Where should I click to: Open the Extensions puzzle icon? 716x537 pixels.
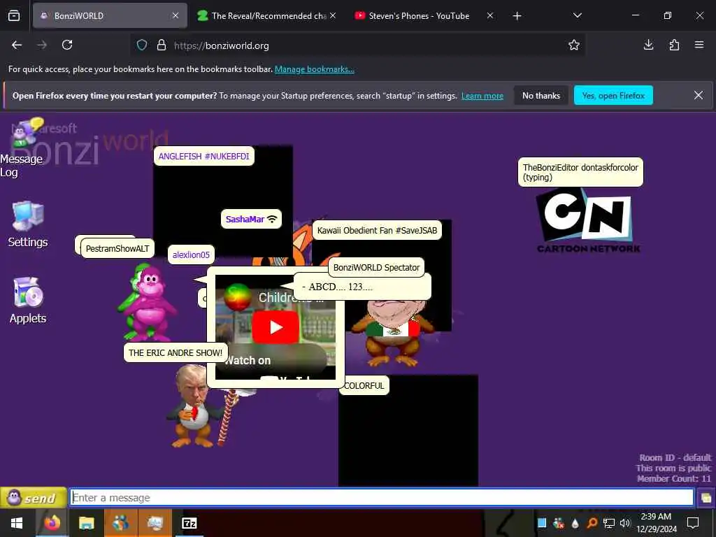[x=674, y=45]
